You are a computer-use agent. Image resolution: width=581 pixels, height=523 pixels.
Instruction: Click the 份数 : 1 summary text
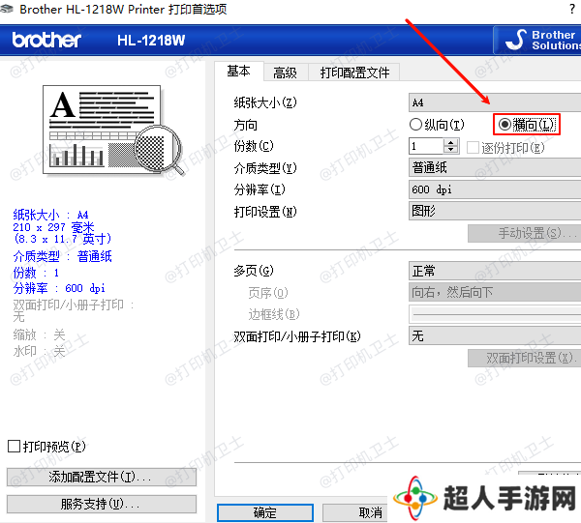point(36,273)
